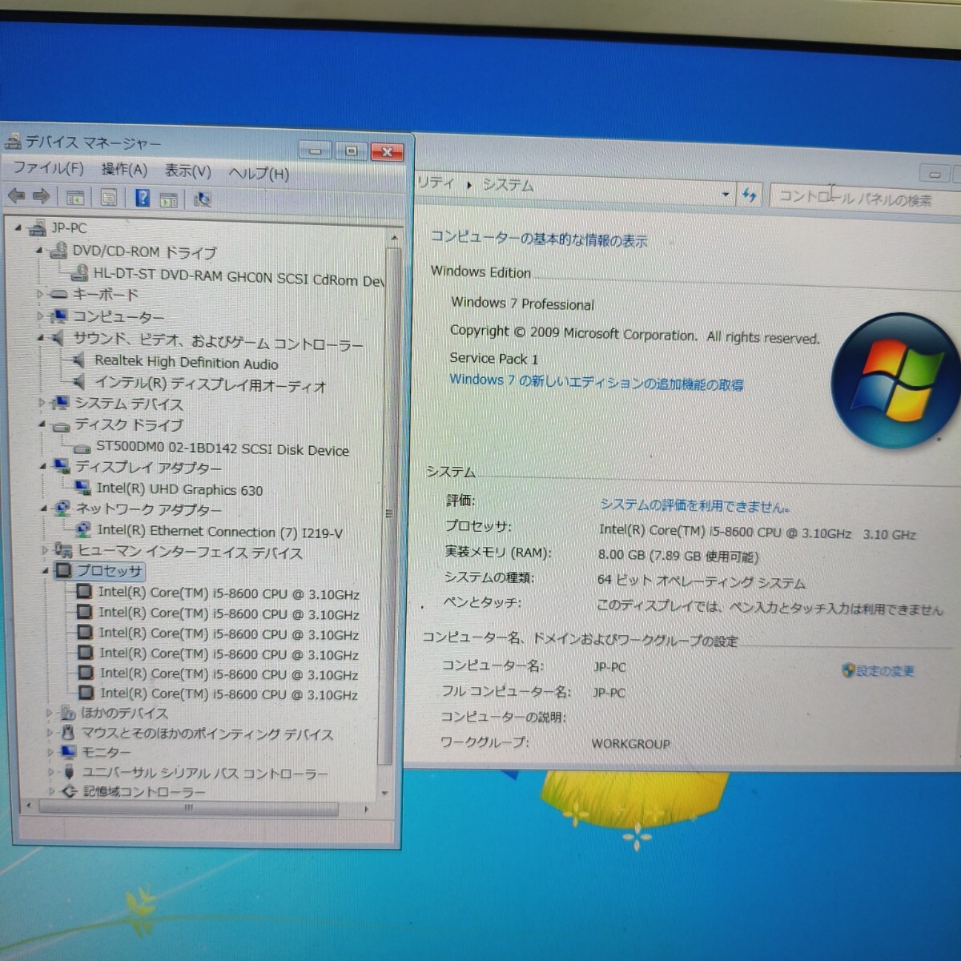Viewport: 961px width, 961px height.
Task: Select the モニター category icon
Action: (69, 752)
